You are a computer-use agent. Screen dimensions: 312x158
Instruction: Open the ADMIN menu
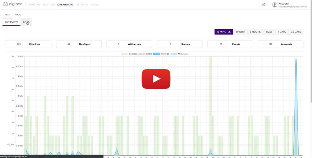95,5
